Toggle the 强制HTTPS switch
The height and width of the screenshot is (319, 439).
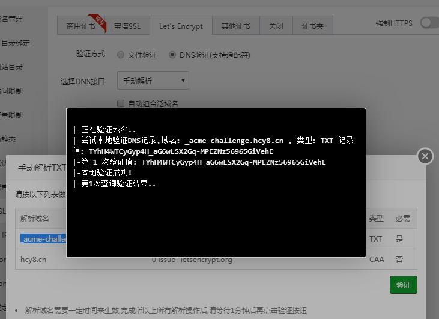click(430, 23)
